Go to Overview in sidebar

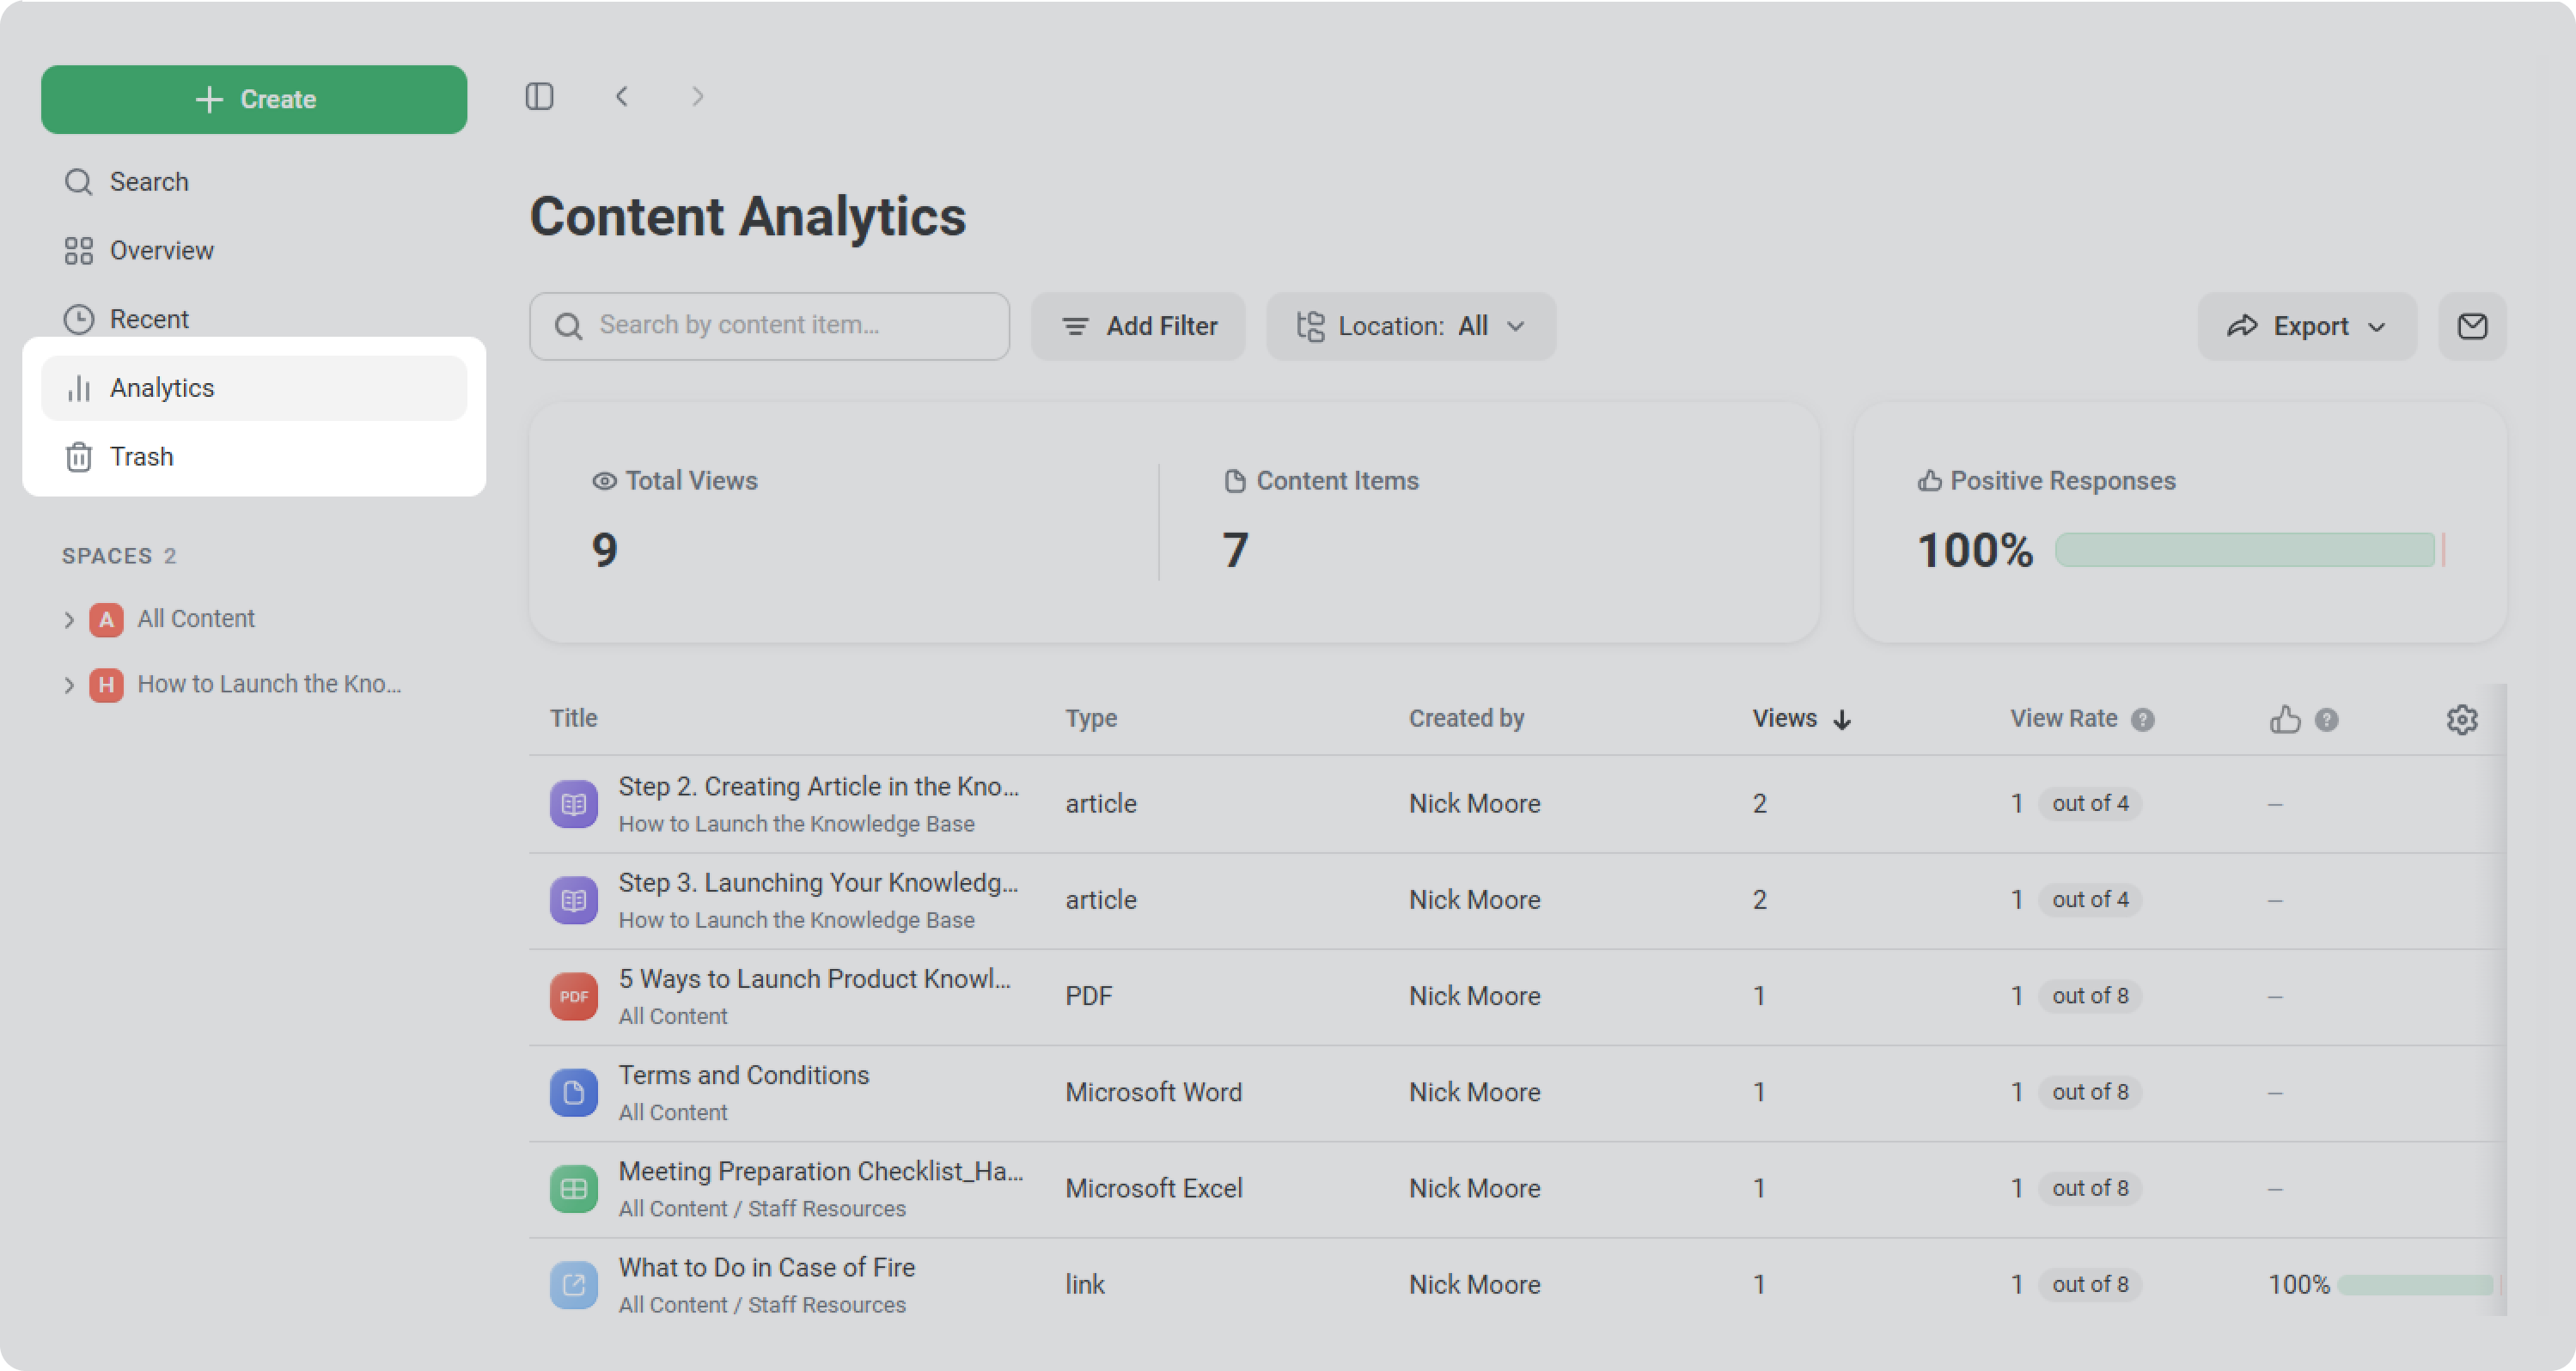(161, 250)
